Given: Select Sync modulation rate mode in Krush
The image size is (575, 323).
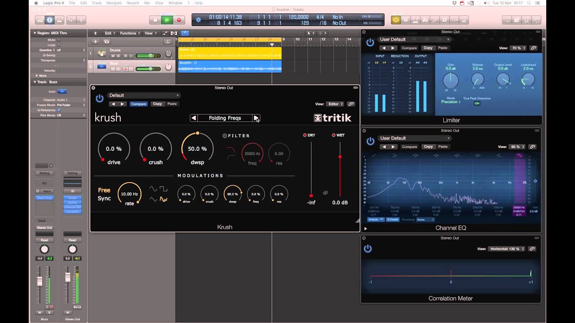Looking at the screenshot, I should [x=104, y=198].
